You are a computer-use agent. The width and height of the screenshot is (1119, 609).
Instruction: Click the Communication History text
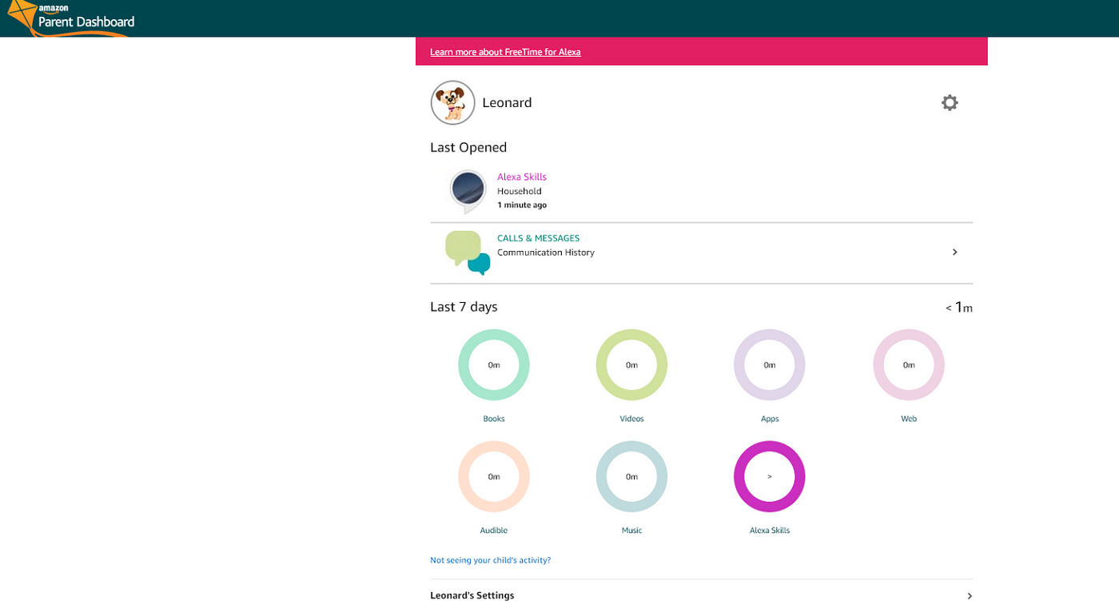[x=546, y=253]
